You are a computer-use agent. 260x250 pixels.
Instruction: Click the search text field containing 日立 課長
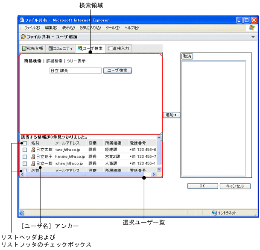[x=76, y=71]
